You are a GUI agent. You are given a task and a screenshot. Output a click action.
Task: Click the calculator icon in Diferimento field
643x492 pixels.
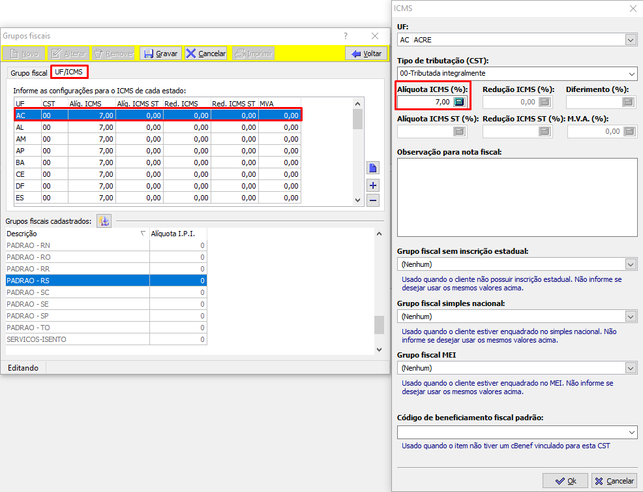(x=628, y=102)
